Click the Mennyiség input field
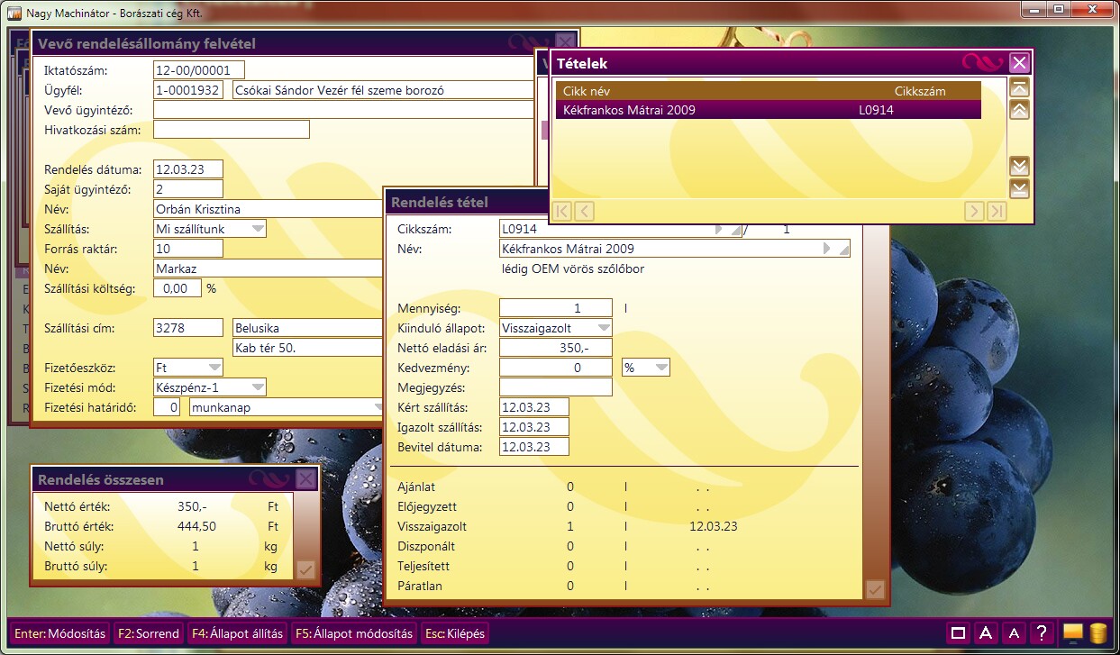The width and height of the screenshot is (1120, 655). click(x=555, y=308)
